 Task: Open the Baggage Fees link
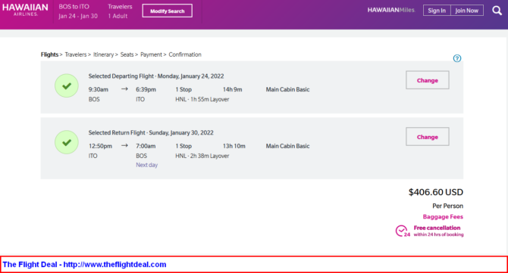coord(443,217)
